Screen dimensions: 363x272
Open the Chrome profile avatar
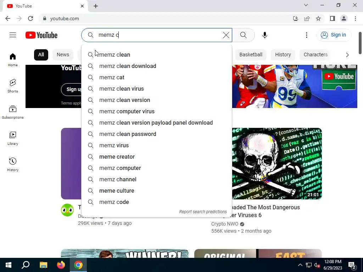pyautogui.click(x=344, y=18)
